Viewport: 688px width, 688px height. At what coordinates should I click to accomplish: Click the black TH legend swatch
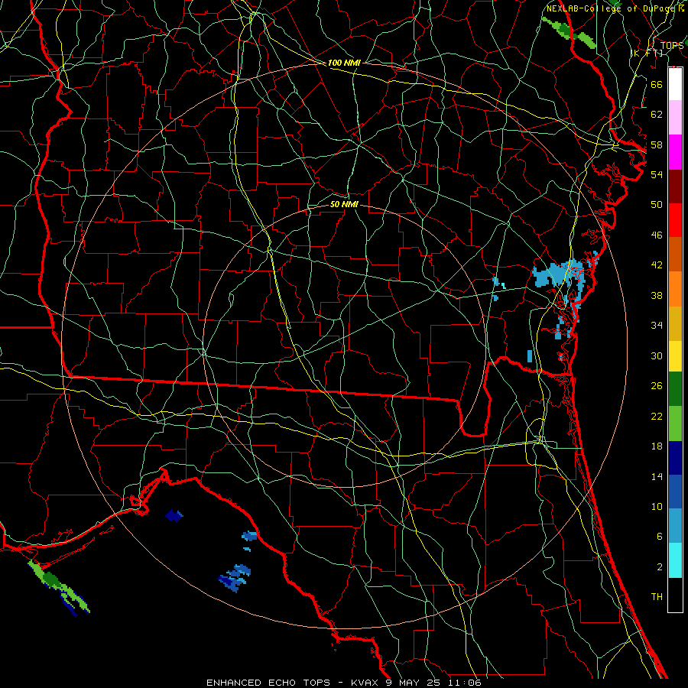tap(675, 595)
